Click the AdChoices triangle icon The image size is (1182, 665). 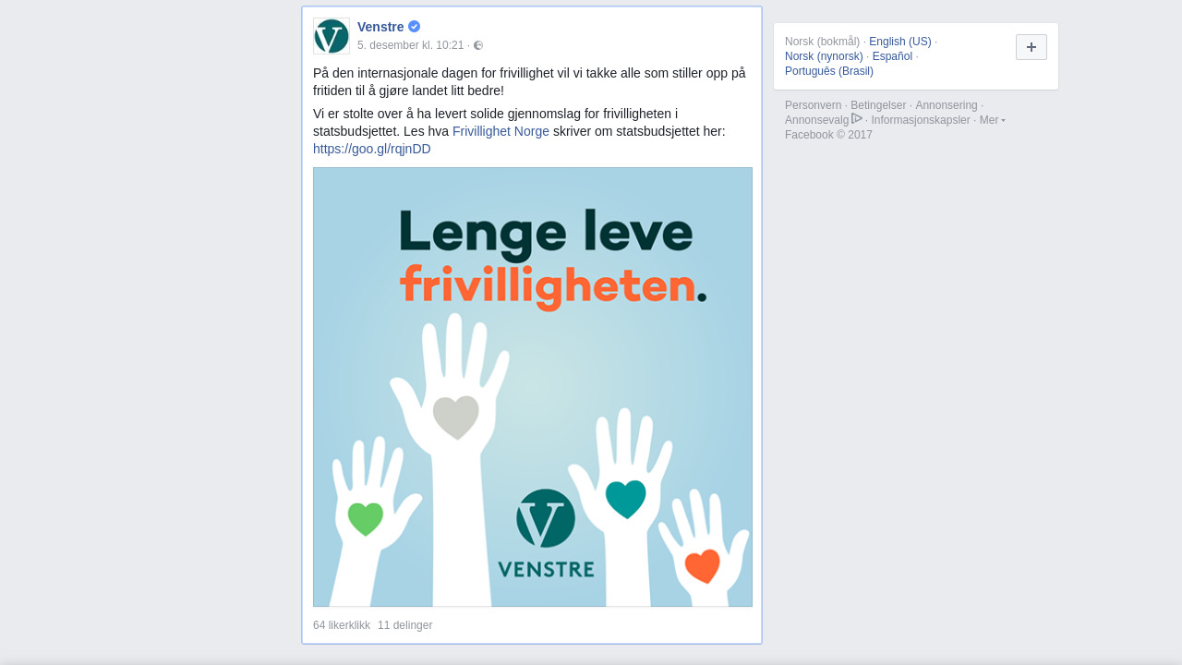click(857, 118)
